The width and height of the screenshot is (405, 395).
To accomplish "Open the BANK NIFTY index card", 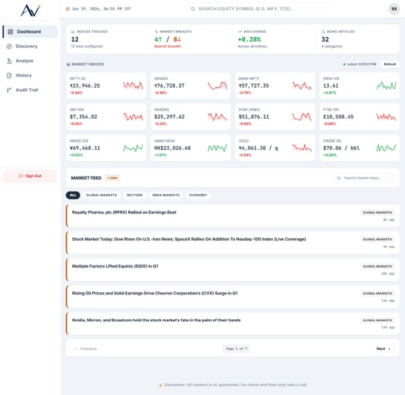I will pos(275,85).
